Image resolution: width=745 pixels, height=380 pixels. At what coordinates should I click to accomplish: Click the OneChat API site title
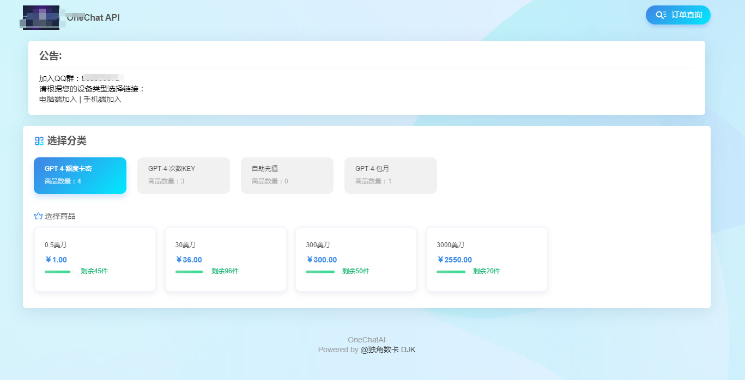(x=93, y=17)
